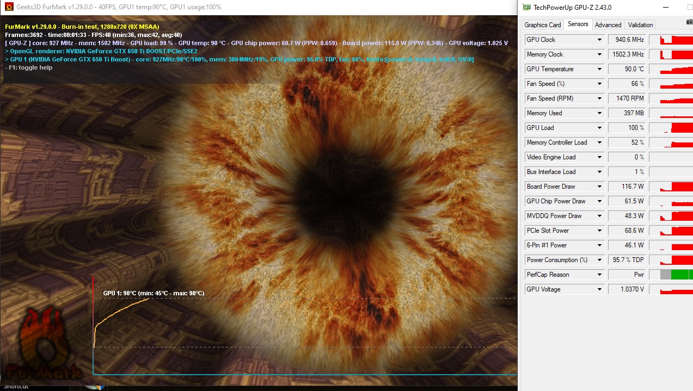This screenshot has height=391, width=693.
Task: Click the 90.0 °C temperature value
Action: pyautogui.click(x=627, y=69)
